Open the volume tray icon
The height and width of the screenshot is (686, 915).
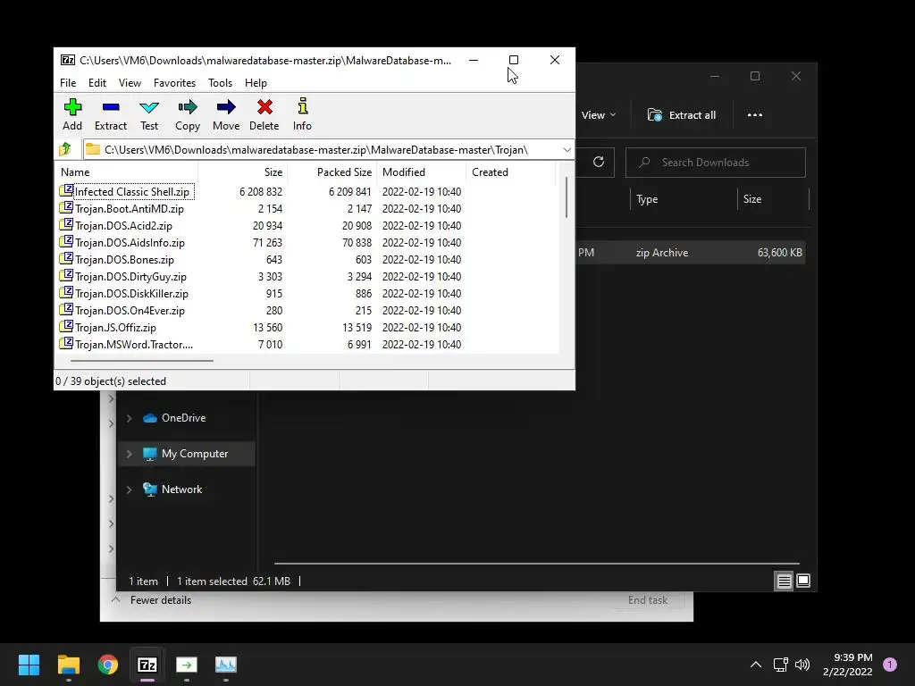[x=802, y=665]
